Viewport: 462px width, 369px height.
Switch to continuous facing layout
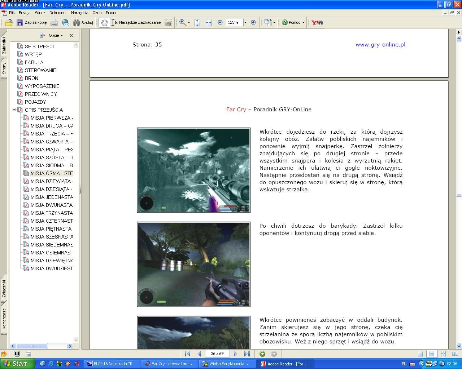443,354
